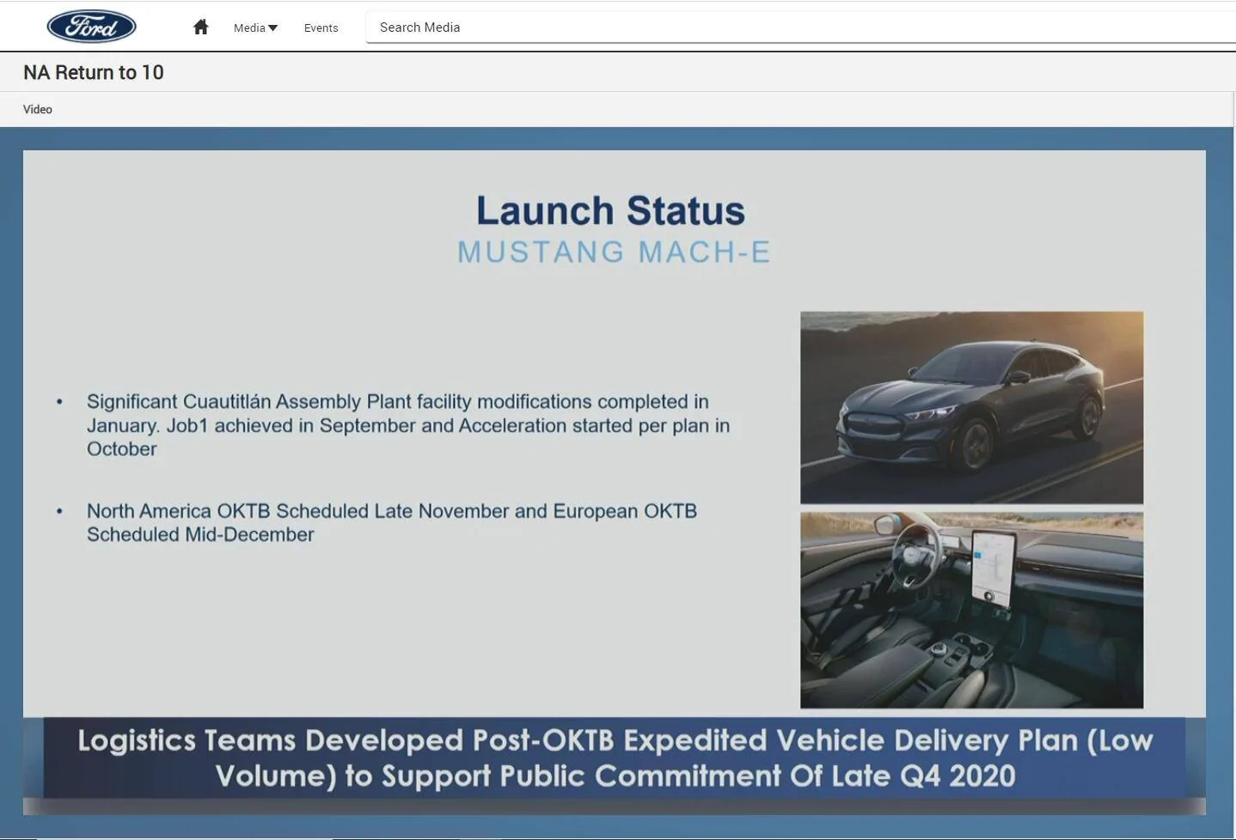Click the Launch Status heading

tap(611, 210)
